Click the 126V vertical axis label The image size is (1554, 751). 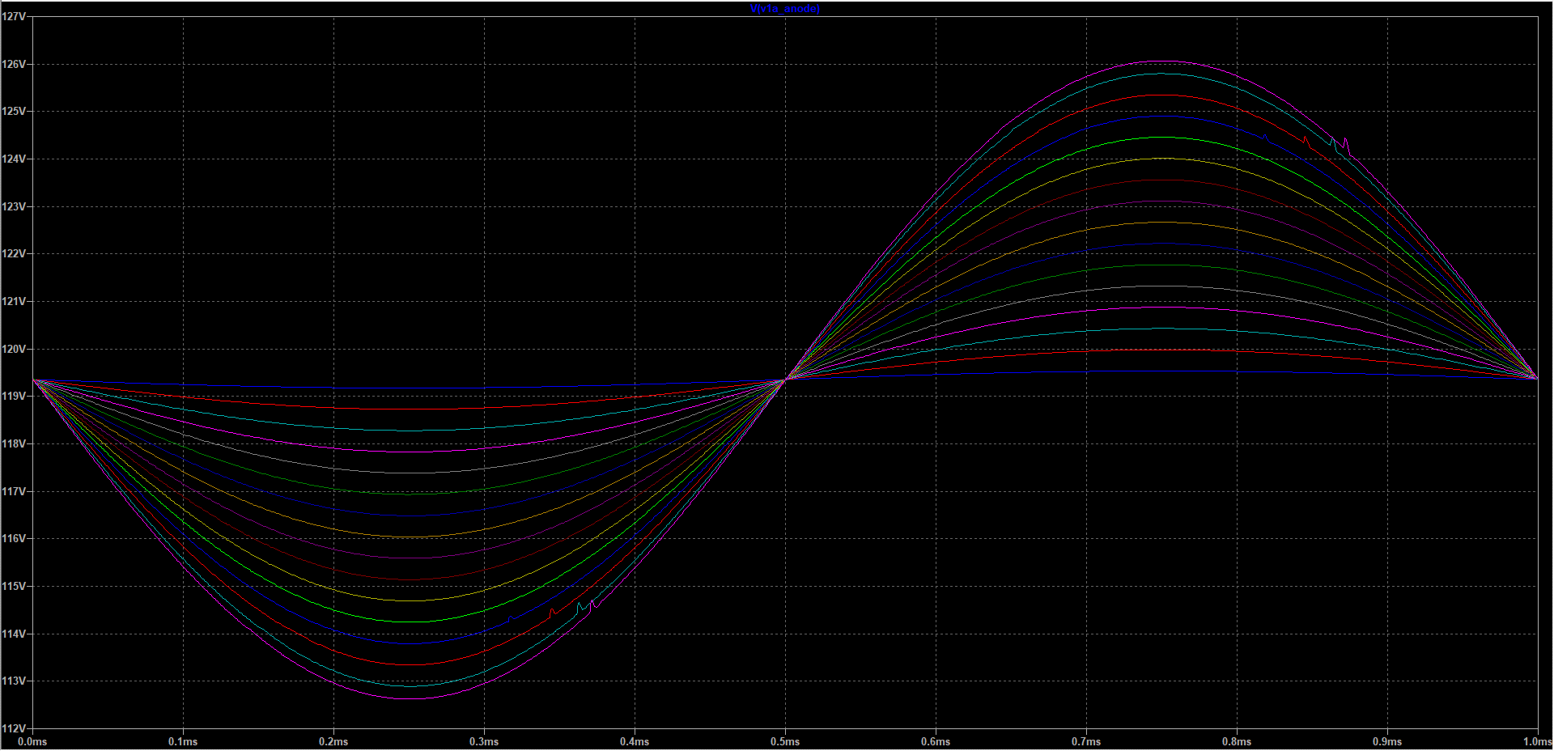click(13, 64)
